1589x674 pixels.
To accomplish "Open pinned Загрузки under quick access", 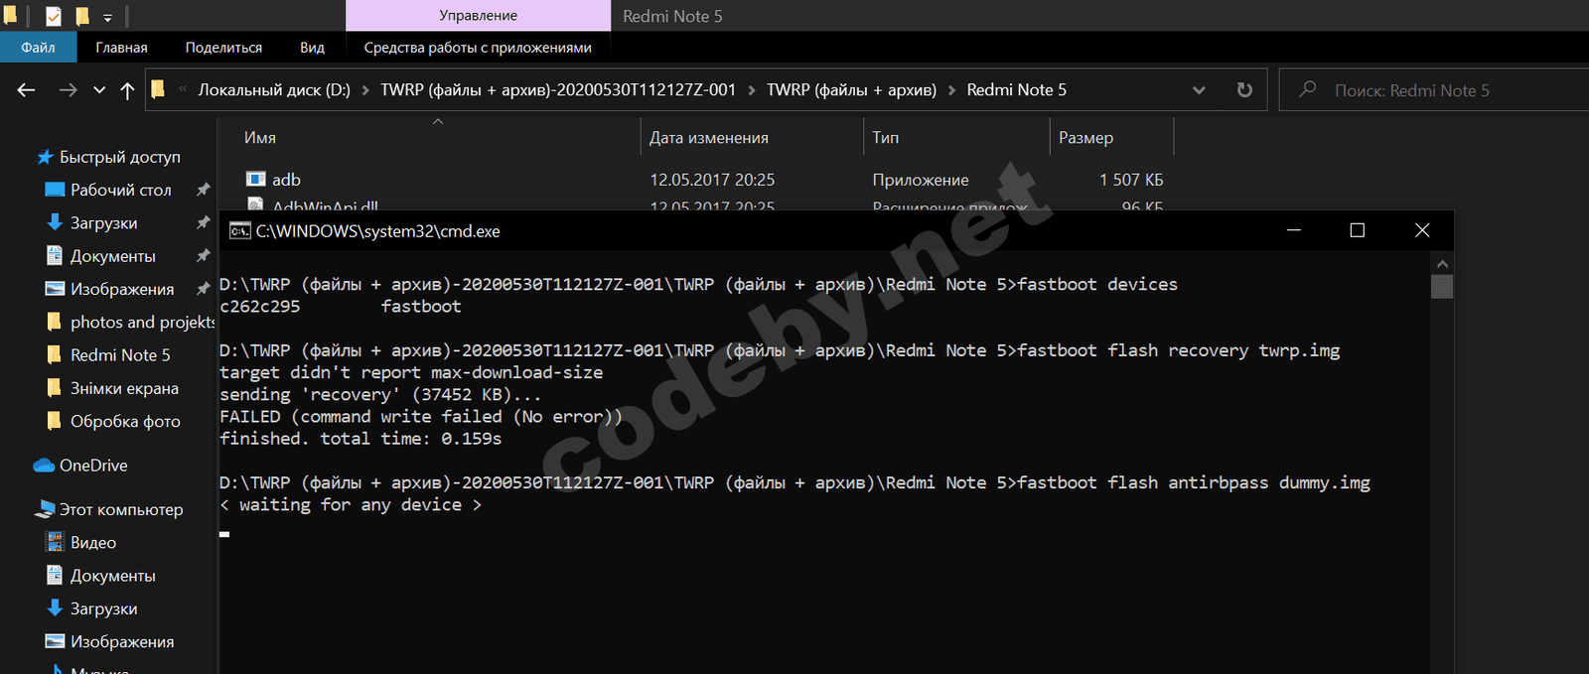I will tap(103, 223).
